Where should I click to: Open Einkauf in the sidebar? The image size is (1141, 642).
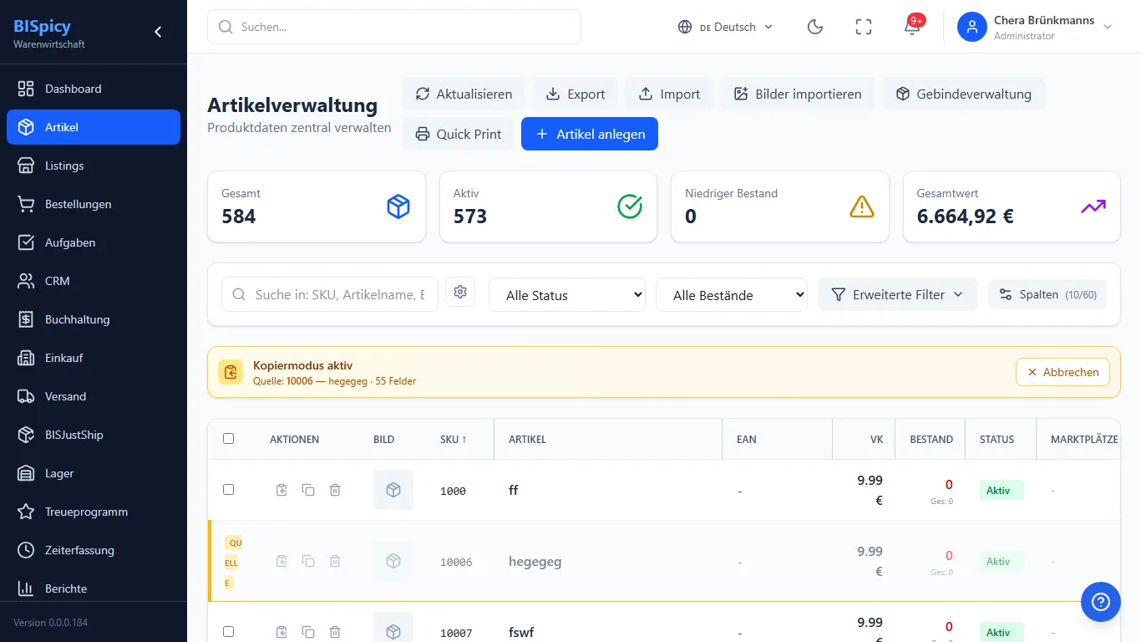tap(94, 358)
